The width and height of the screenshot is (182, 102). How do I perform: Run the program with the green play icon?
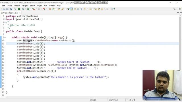pos(28,9)
